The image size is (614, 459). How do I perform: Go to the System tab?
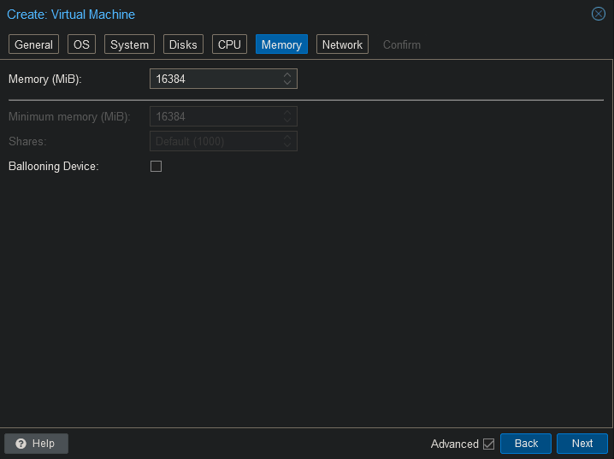(x=129, y=44)
